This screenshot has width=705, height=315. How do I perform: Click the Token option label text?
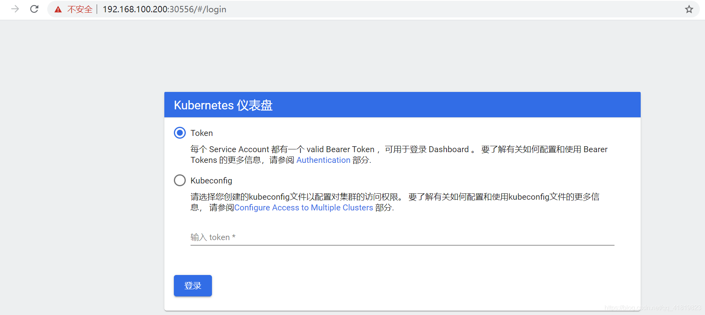[202, 133]
